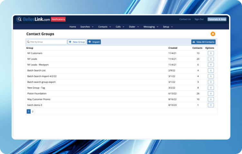Viewport: 242px width, 154px height.
Task: Open options menu for Piston Foundation group
Action: point(211,94)
